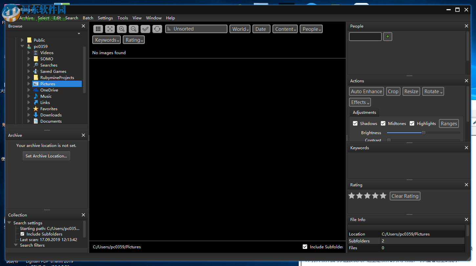The width and height of the screenshot is (476, 266).
Task: Toggle Include Subfolders below the image area
Action: point(305,247)
